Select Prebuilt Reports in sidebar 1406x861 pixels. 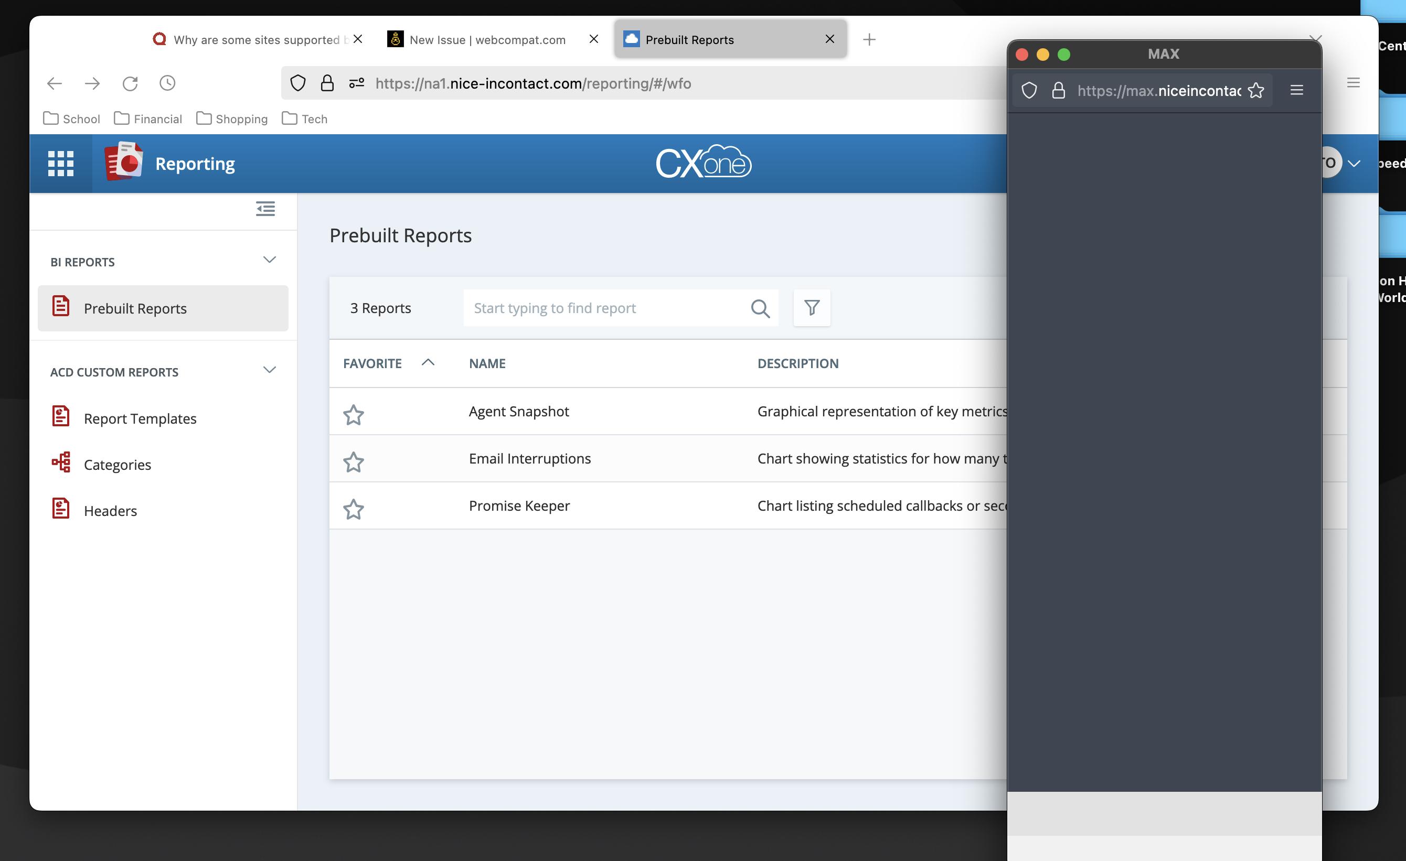163,308
